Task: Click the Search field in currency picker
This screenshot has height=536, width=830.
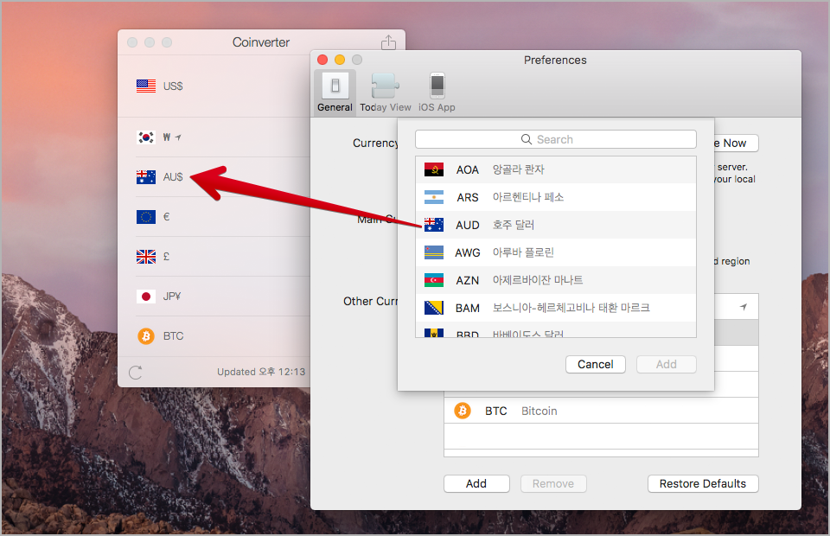Action: point(556,139)
